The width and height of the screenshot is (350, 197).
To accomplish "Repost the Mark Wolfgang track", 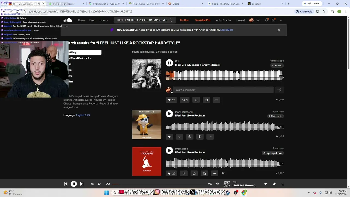I will [180, 137].
